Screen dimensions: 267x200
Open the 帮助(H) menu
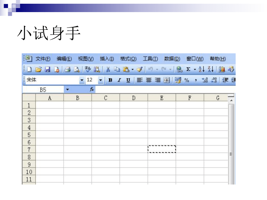point(218,59)
